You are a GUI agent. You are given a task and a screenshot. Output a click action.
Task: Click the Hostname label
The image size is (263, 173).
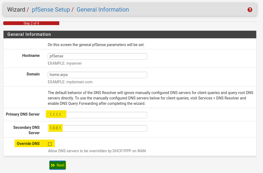point(31,56)
